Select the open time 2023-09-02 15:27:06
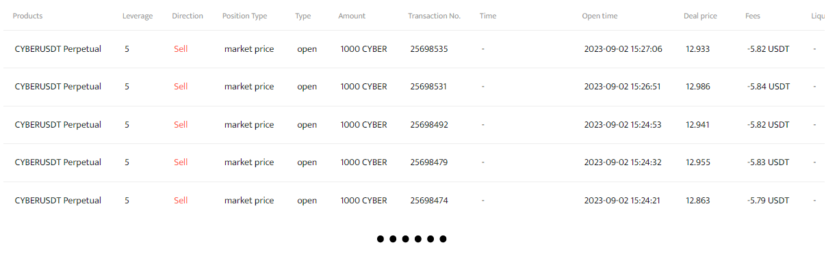The image size is (837, 273). pos(623,49)
